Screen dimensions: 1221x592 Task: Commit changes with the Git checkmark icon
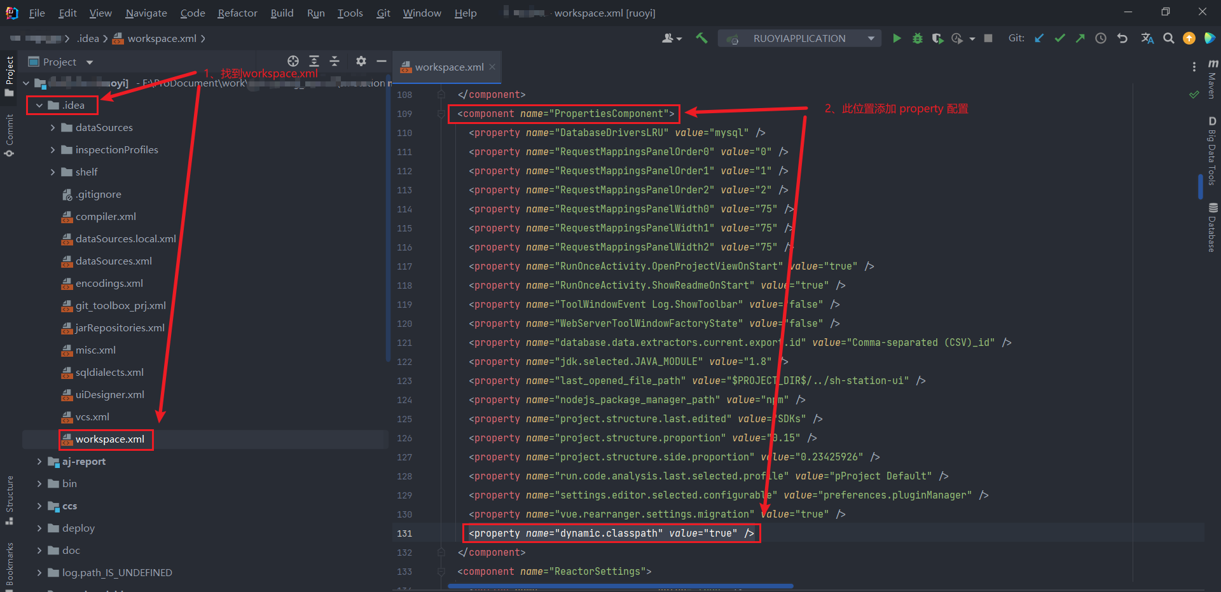coord(1059,38)
